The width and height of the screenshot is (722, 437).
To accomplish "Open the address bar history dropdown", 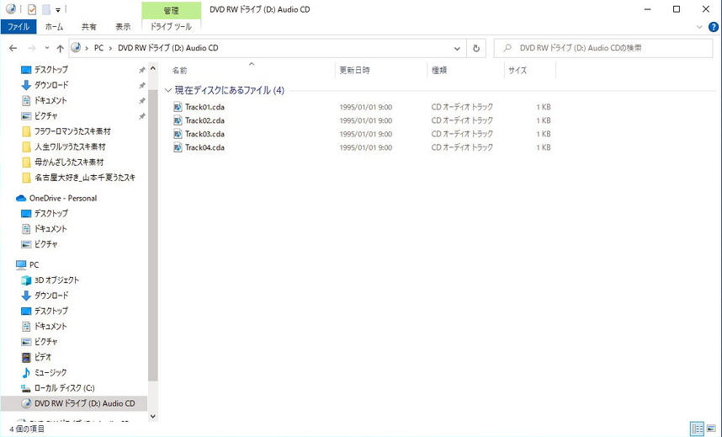I will tap(457, 49).
